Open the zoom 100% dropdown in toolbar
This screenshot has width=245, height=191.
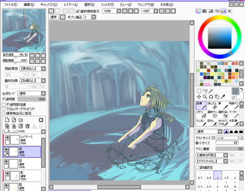tap(119, 11)
